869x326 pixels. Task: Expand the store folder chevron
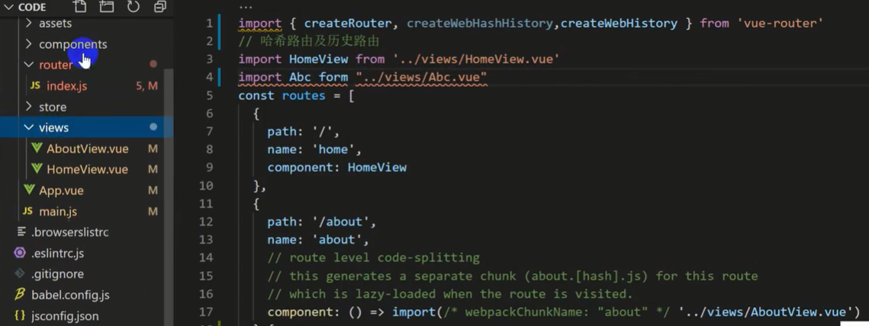coord(29,107)
